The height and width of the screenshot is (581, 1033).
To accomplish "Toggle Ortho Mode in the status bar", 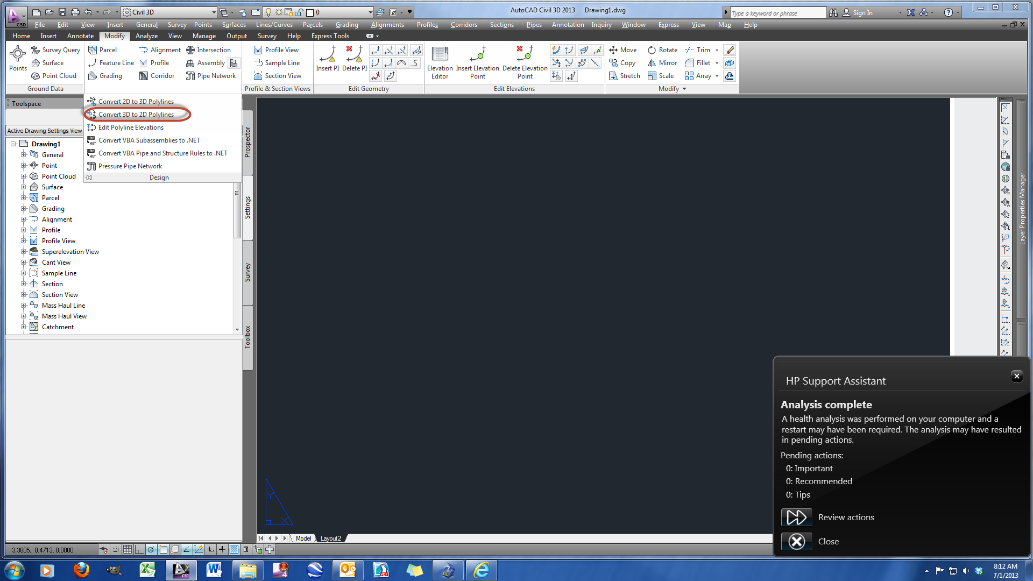I will click(x=139, y=549).
